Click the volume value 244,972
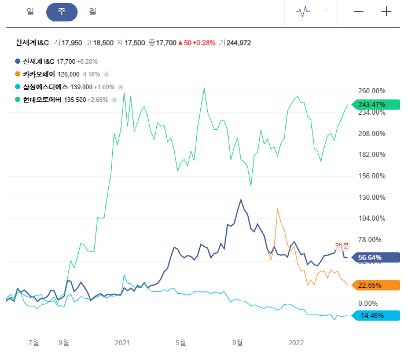 pyautogui.click(x=238, y=43)
